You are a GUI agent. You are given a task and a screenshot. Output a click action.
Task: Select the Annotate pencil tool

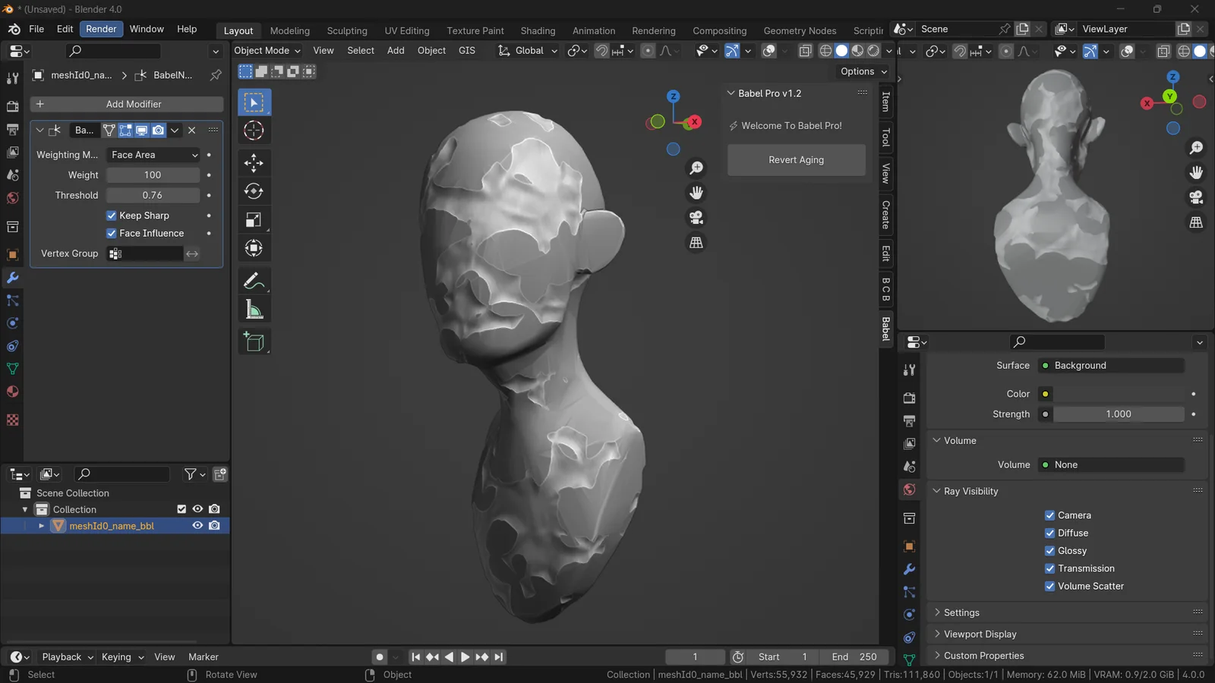pos(254,281)
